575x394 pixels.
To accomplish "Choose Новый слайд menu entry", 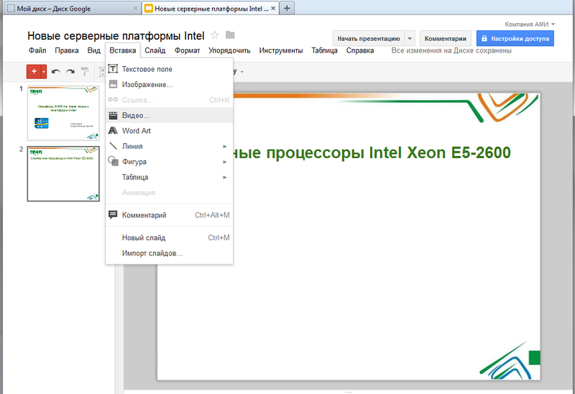I will pyautogui.click(x=169, y=238).
